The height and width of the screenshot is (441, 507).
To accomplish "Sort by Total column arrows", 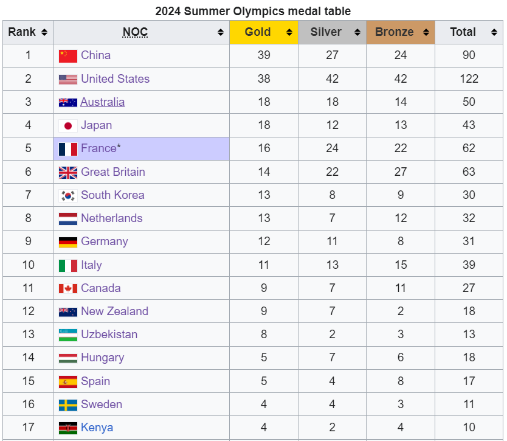I will (x=494, y=32).
